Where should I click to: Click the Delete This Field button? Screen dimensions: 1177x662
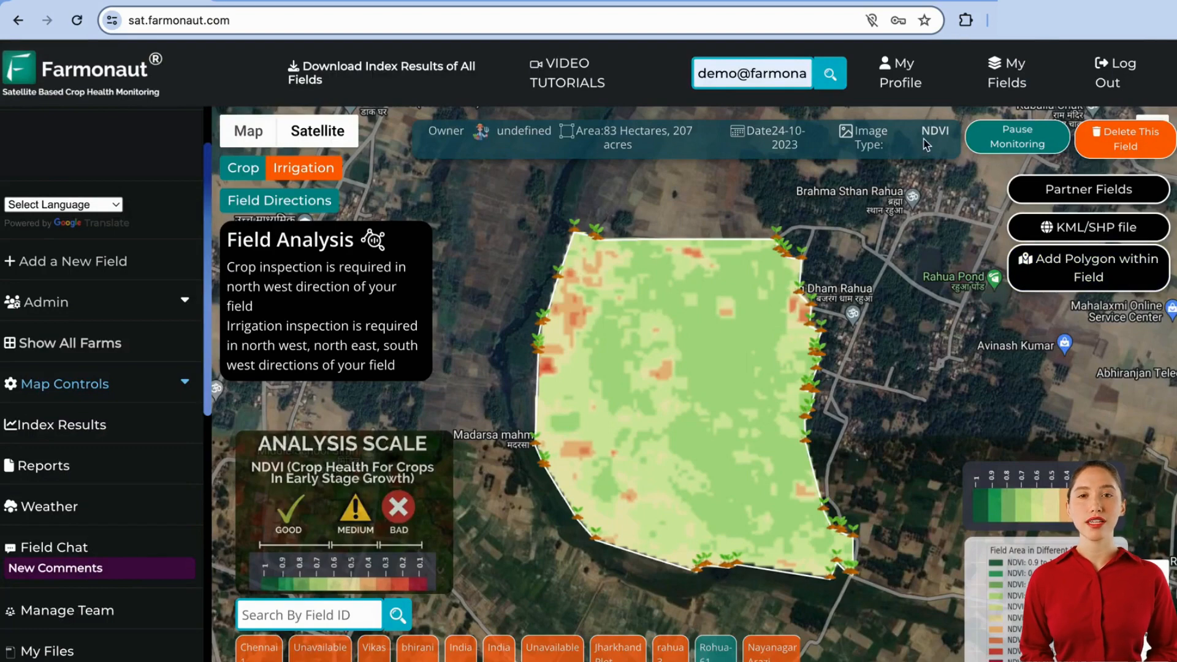[1128, 138]
